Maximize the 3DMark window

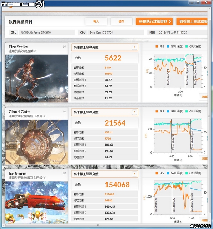pyautogui.click(x=198, y=2)
